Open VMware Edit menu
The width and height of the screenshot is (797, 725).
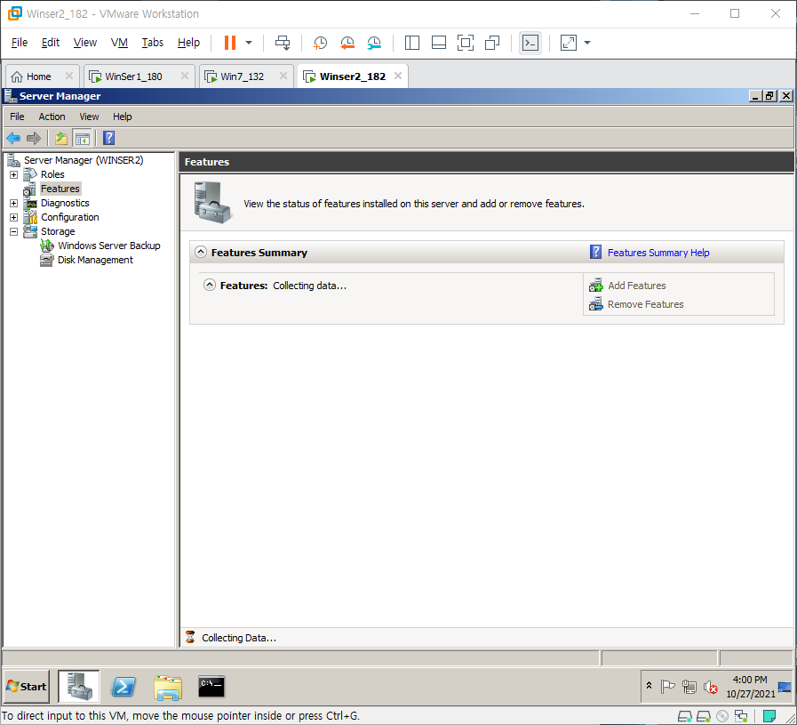51,42
